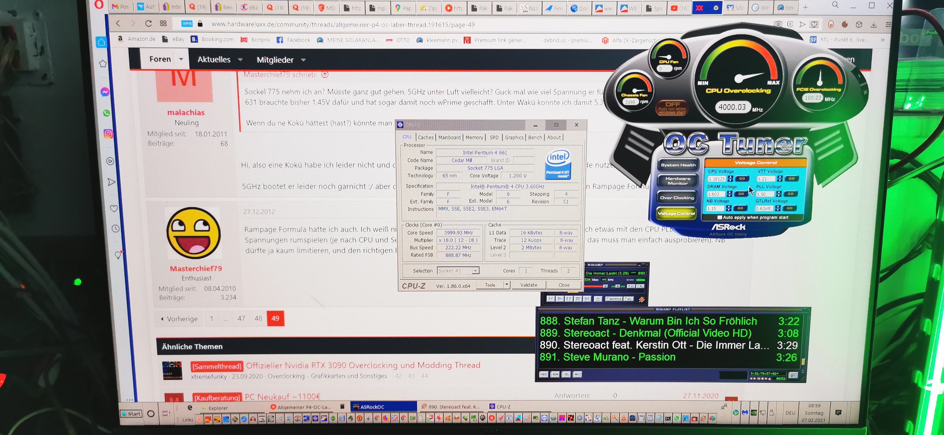This screenshot has height=435, width=944.
Task: Open the Hardware Monitor section in OC Tuner
Action: 678,181
